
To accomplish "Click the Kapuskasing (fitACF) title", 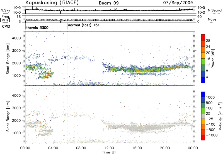I will 52,3.
